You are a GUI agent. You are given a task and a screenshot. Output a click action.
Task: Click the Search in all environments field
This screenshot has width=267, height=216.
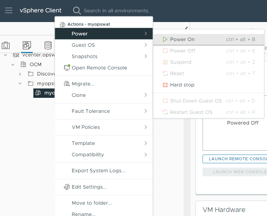[116, 11]
